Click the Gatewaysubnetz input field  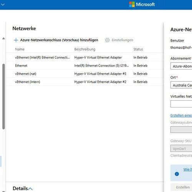[181, 130]
